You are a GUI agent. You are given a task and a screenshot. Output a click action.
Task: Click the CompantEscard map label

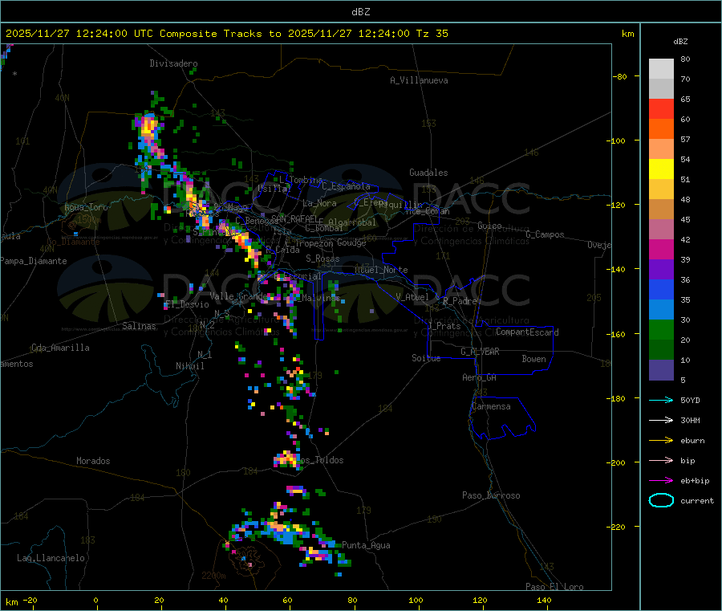pos(527,332)
